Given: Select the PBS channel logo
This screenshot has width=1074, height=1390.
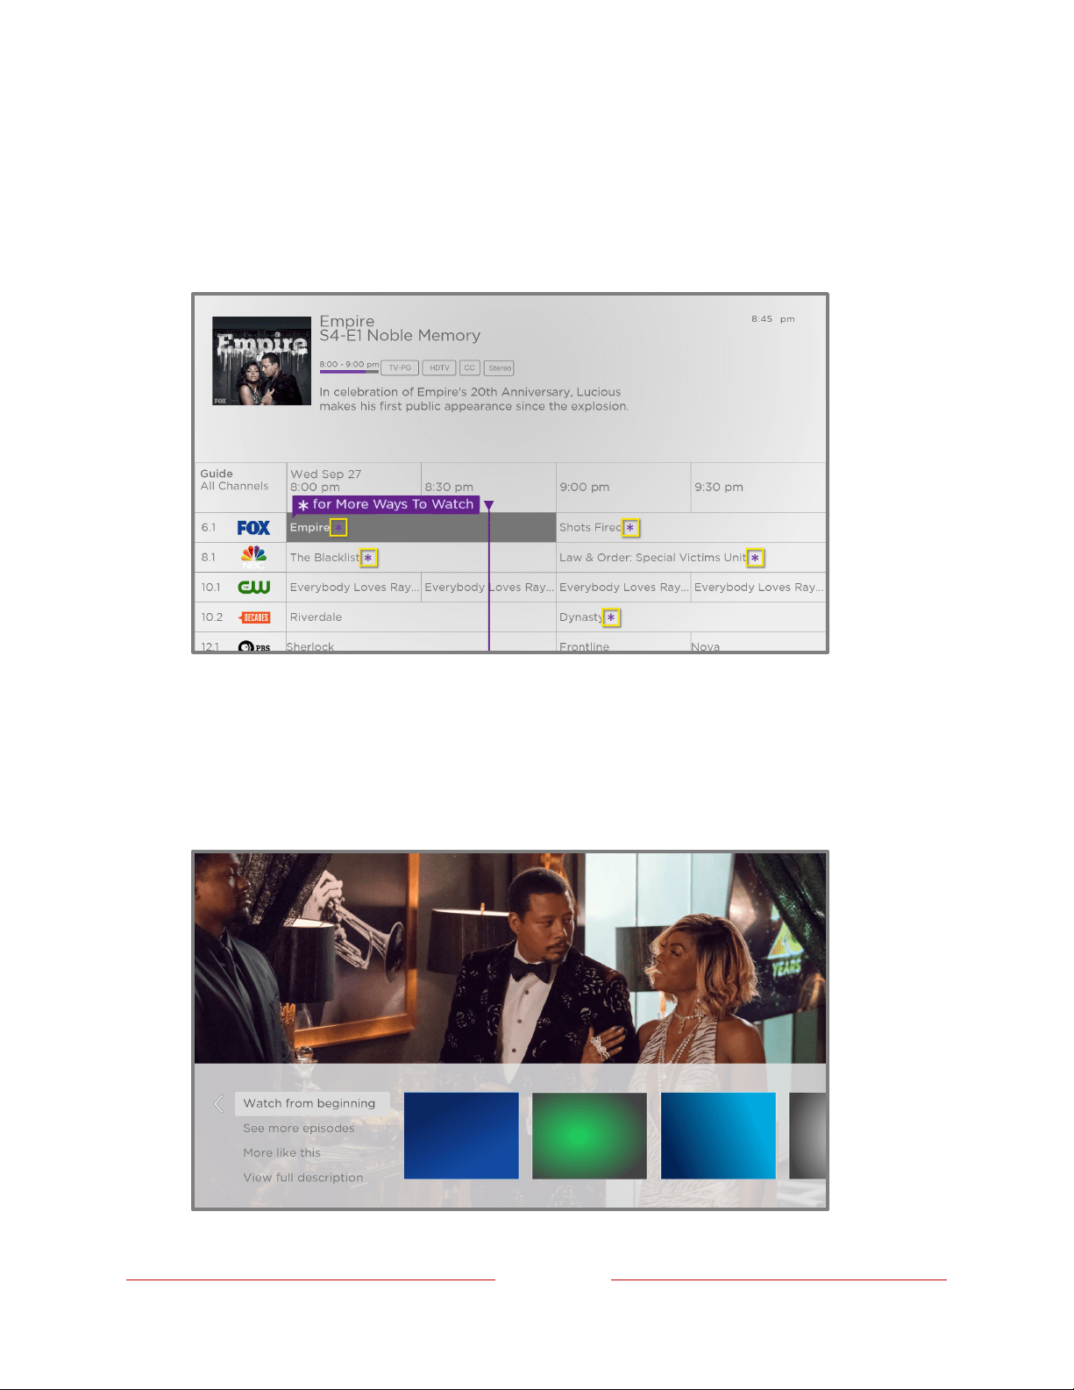Looking at the screenshot, I should tap(254, 646).
